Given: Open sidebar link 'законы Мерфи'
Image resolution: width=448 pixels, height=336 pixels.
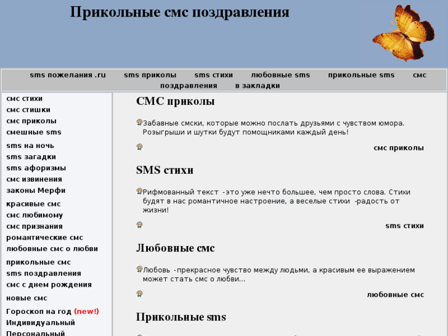Looking at the screenshot, I should (x=36, y=191).
